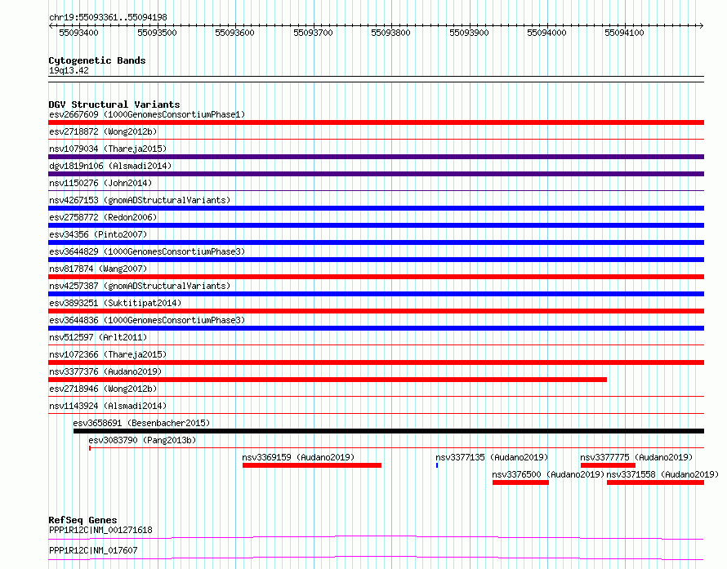Click small blue marker of nsv3377135

437,465
